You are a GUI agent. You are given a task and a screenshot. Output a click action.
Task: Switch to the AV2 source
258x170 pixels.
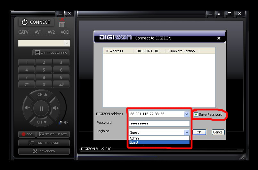[51, 32]
